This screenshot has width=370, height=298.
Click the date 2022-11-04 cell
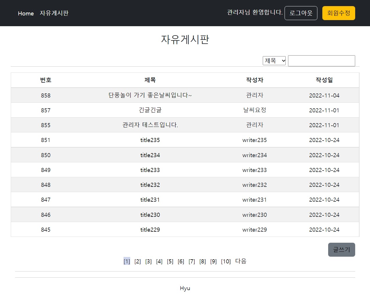(x=324, y=95)
